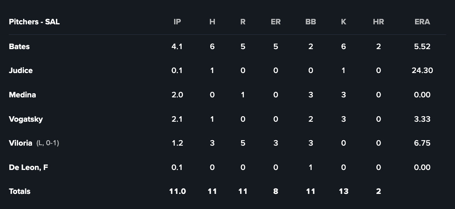The width and height of the screenshot is (455, 209).
Task: Select the R column header
Action: [243, 22]
